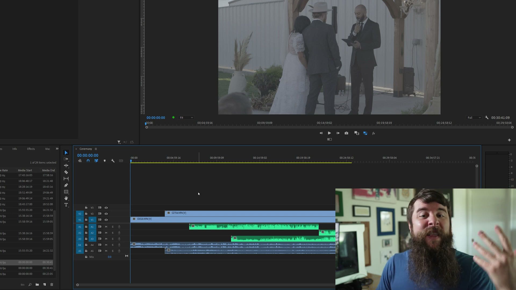Sort by Media End column
Image resolution: width=516 pixels, height=290 pixels.
click(x=48, y=170)
